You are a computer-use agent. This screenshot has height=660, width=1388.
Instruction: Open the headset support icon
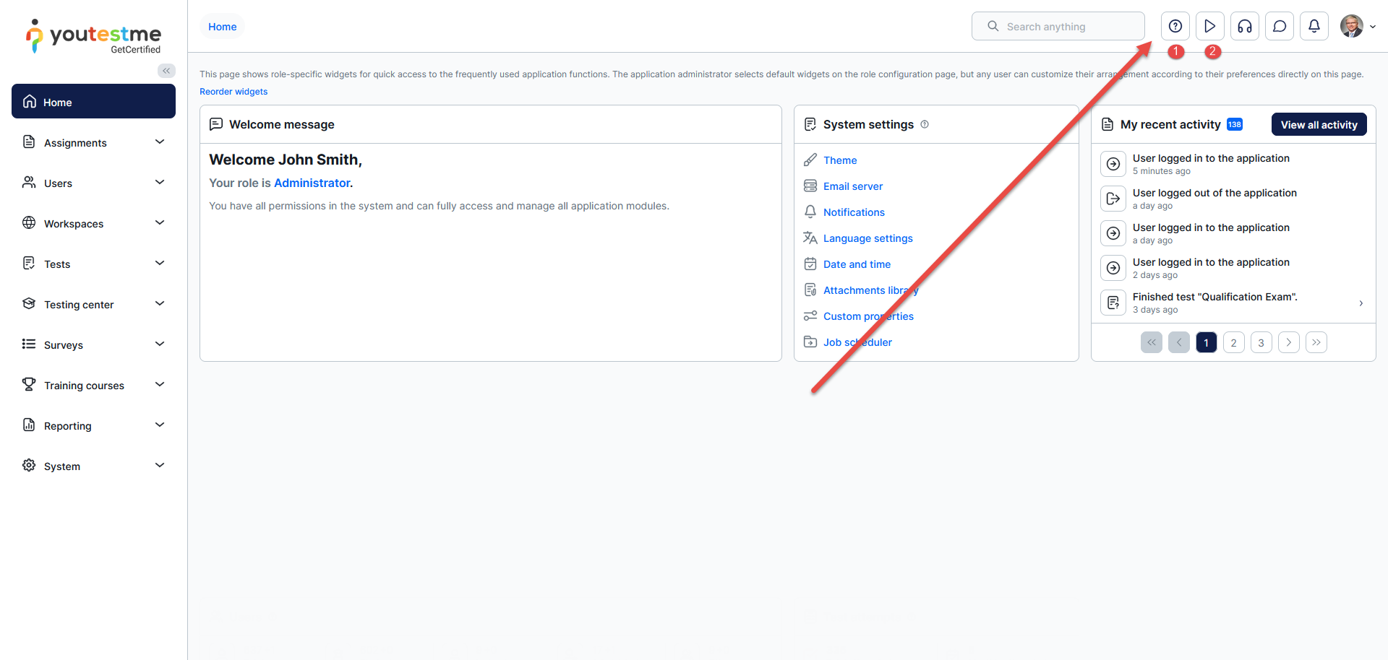[1244, 27]
